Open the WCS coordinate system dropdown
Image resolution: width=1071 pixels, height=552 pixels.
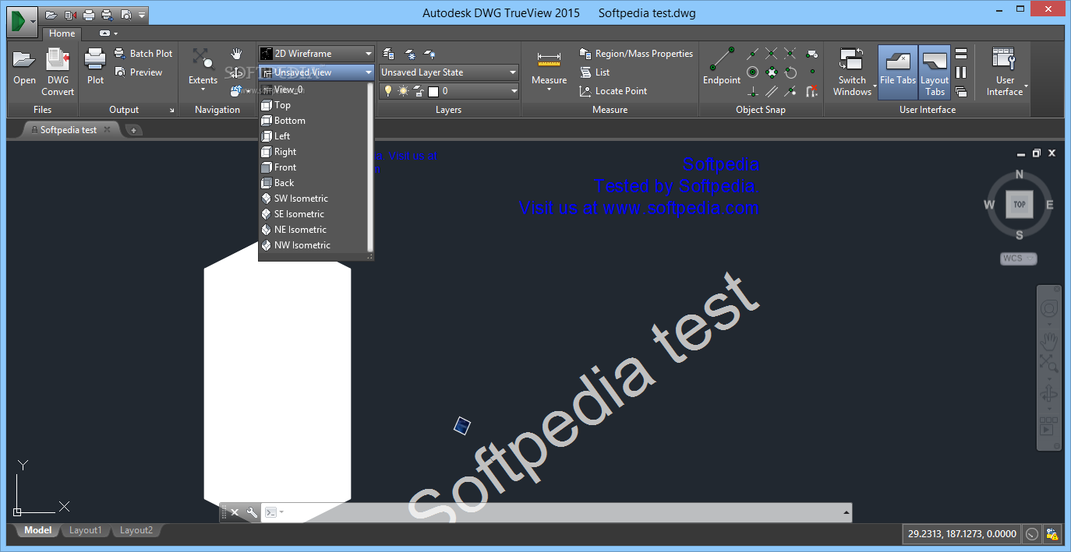click(x=1019, y=258)
